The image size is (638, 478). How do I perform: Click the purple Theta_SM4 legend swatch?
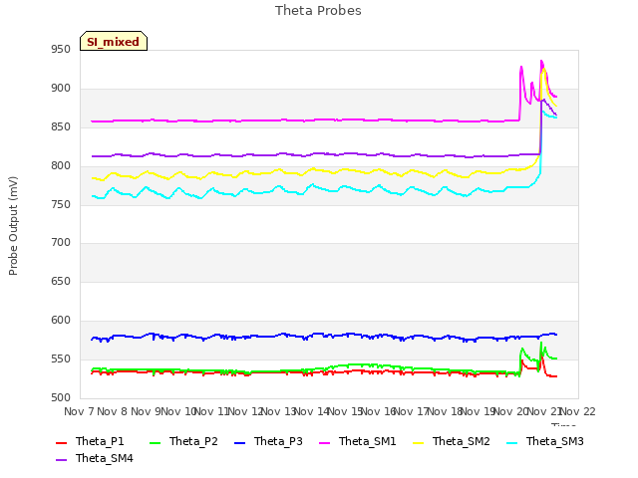(x=61, y=459)
